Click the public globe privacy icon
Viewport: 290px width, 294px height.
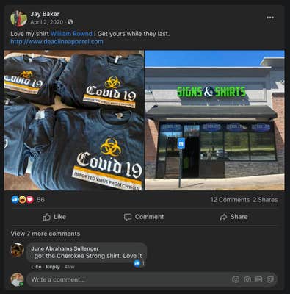point(70,22)
